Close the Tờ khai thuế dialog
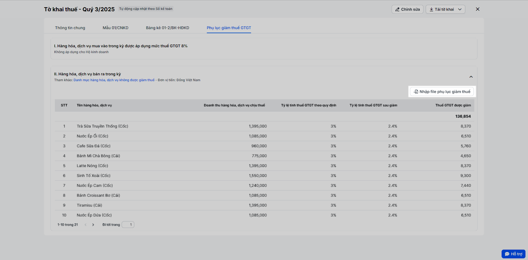This screenshot has height=260, width=528. click(478, 9)
